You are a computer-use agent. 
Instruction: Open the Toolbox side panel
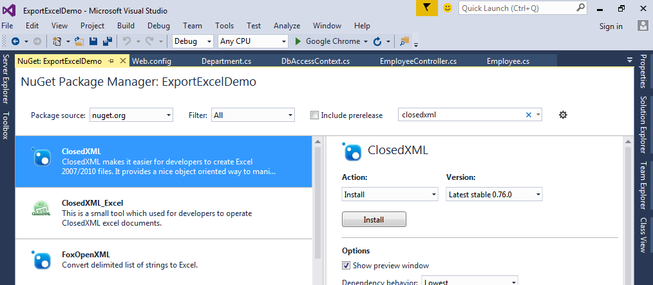pos(5,125)
